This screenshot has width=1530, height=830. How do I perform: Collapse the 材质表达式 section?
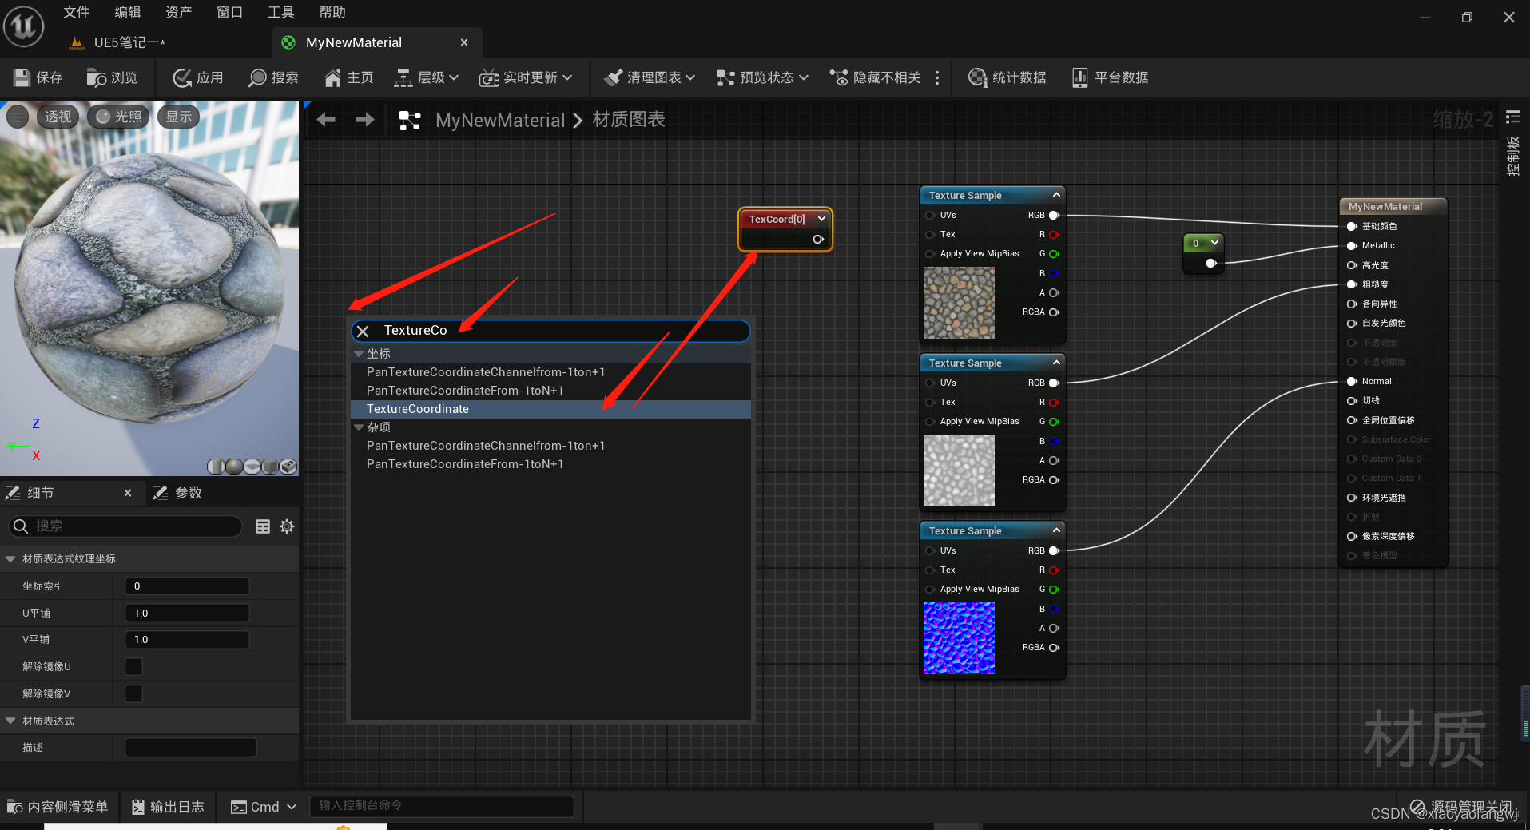11,721
